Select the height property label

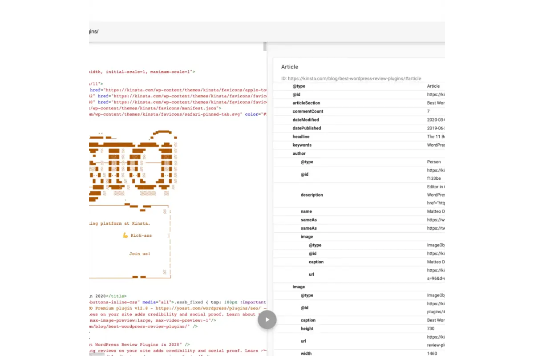[x=307, y=329]
